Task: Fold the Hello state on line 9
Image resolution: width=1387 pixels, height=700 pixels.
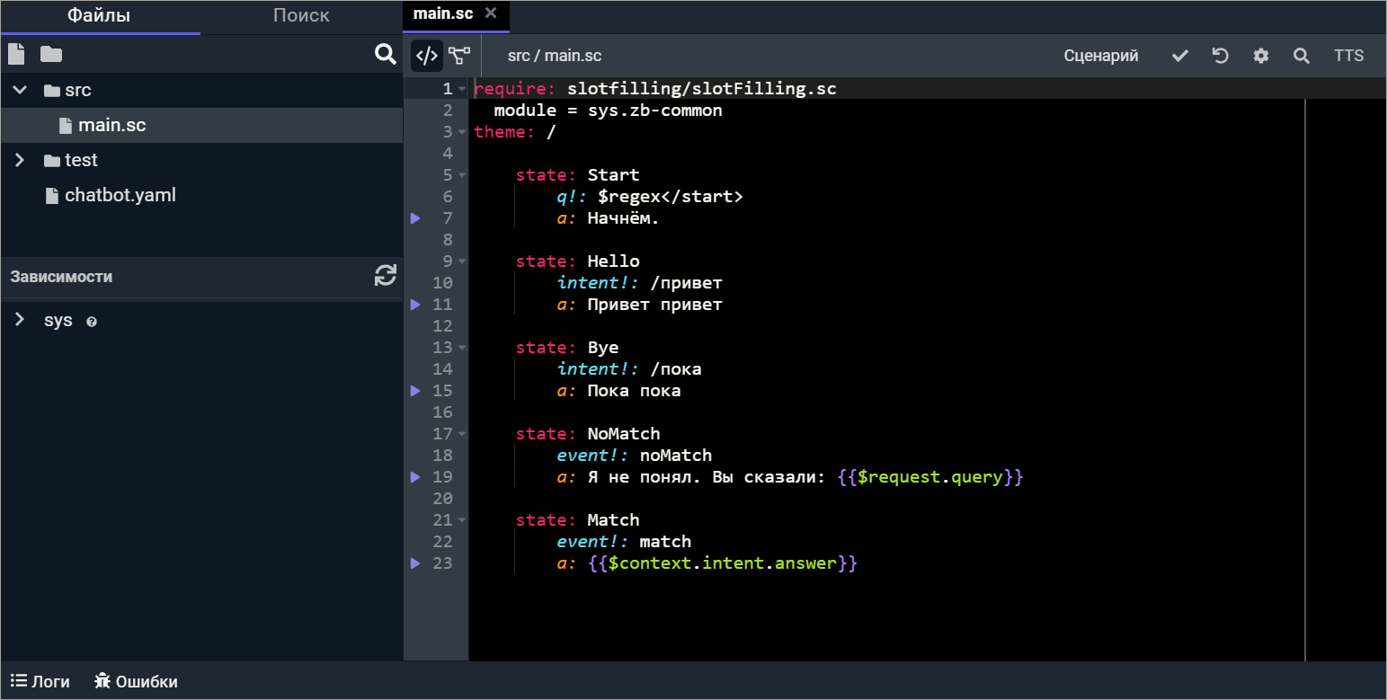Action: 462,261
